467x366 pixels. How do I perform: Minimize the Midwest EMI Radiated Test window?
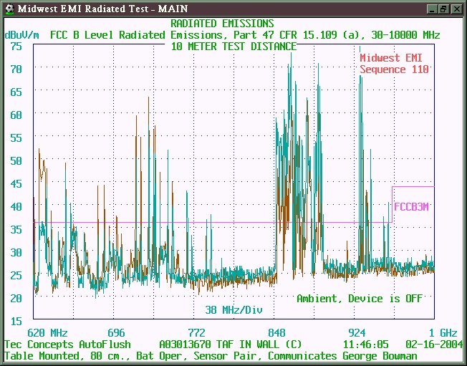tap(431, 9)
